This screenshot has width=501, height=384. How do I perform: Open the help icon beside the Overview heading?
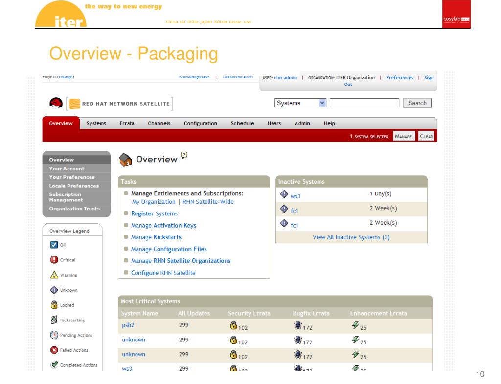tap(184, 155)
